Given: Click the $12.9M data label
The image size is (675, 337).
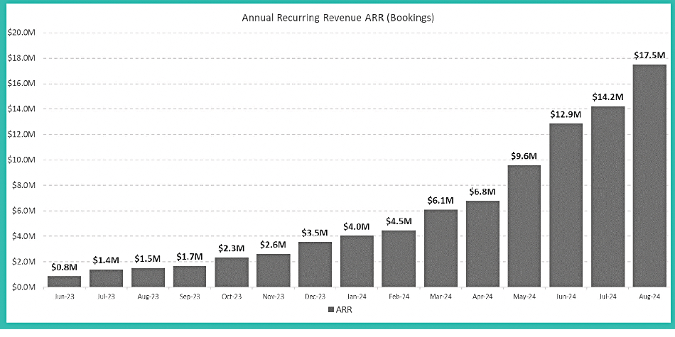Looking at the screenshot, I should coord(566,114).
